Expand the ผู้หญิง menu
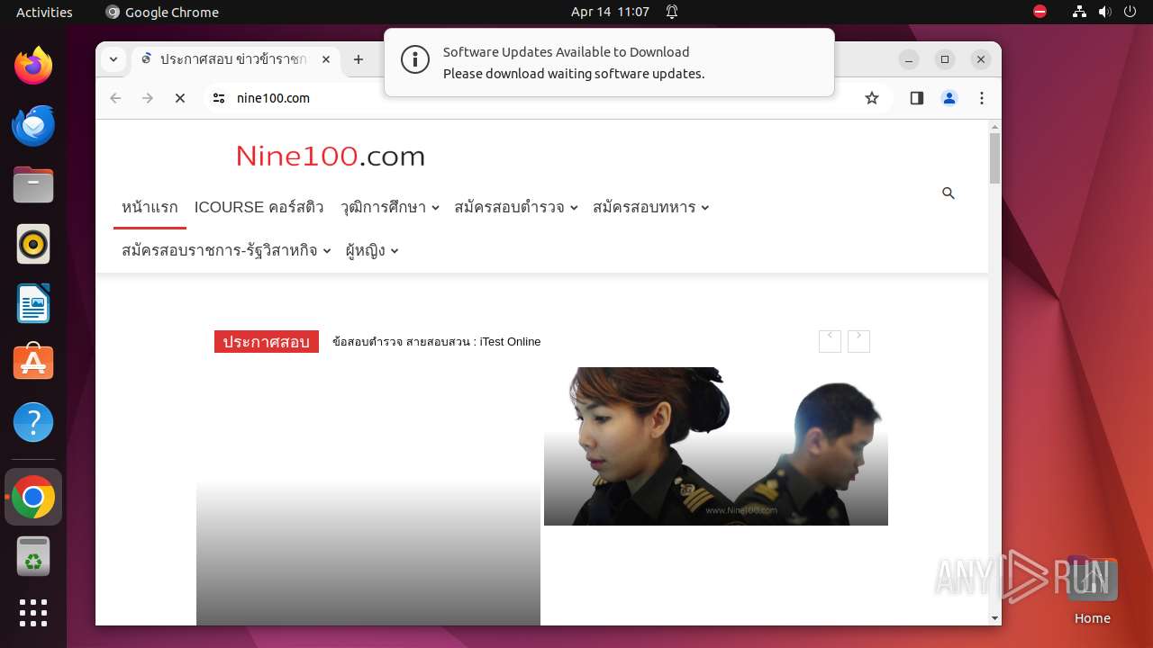The image size is (1153, 648). (372, 250)
